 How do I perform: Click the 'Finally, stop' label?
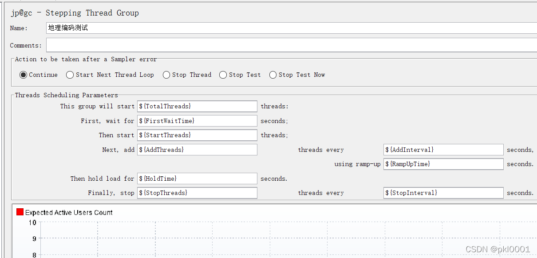coord(111,193)
